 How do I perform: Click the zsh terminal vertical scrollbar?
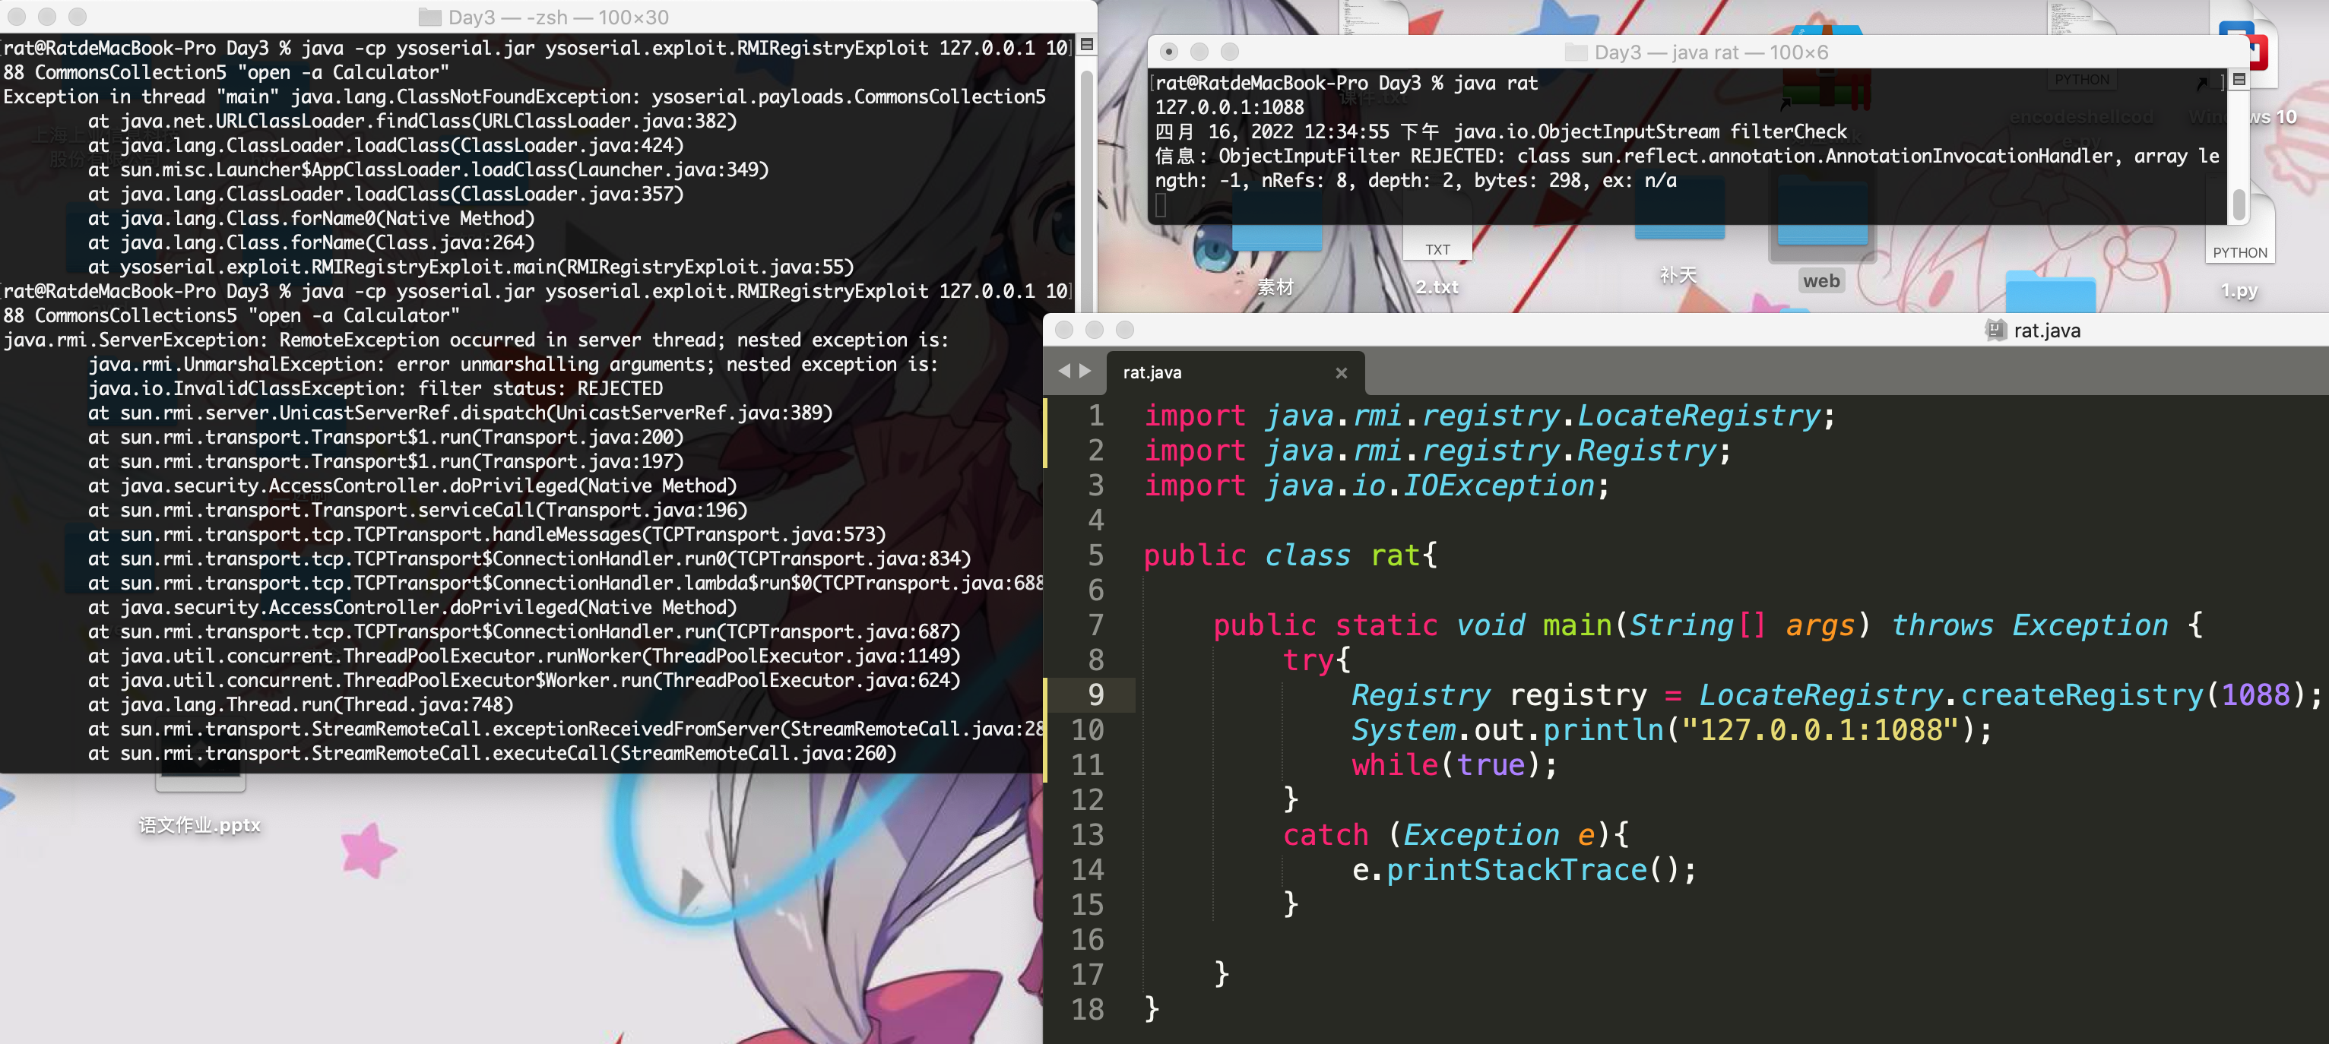pos(1087,181)
